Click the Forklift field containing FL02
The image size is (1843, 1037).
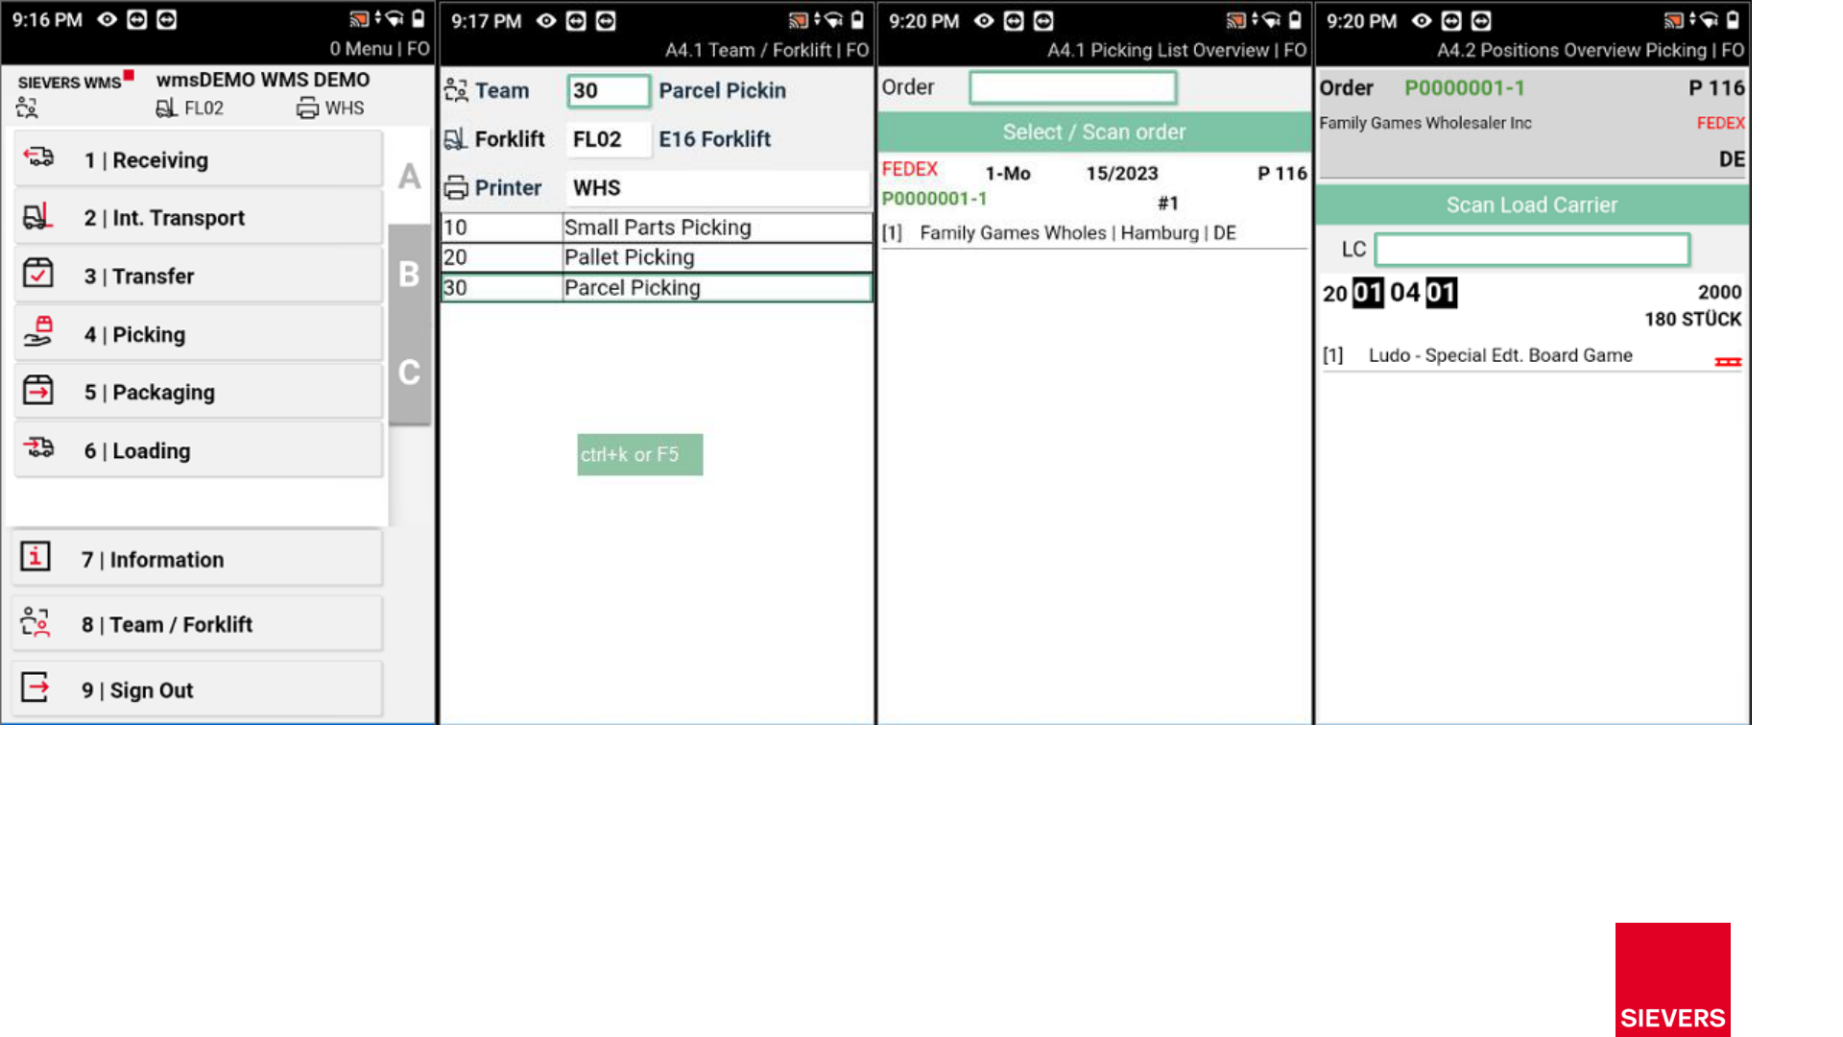coord(609,139)
